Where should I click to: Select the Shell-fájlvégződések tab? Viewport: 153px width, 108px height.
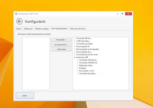point(59,28)
